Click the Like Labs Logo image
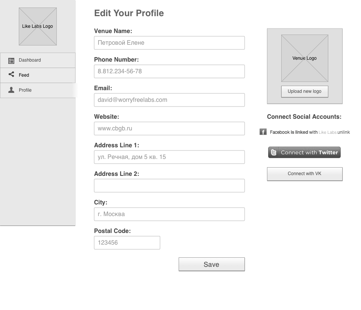361x310 pixels. point(38,26)
